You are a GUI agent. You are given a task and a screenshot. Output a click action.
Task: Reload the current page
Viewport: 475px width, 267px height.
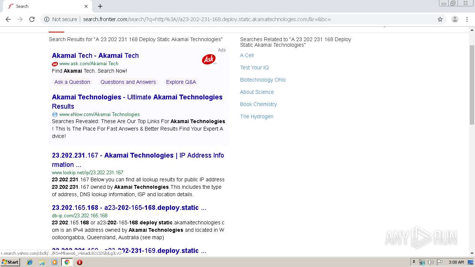pyautogui.click(x=32, y=19)
